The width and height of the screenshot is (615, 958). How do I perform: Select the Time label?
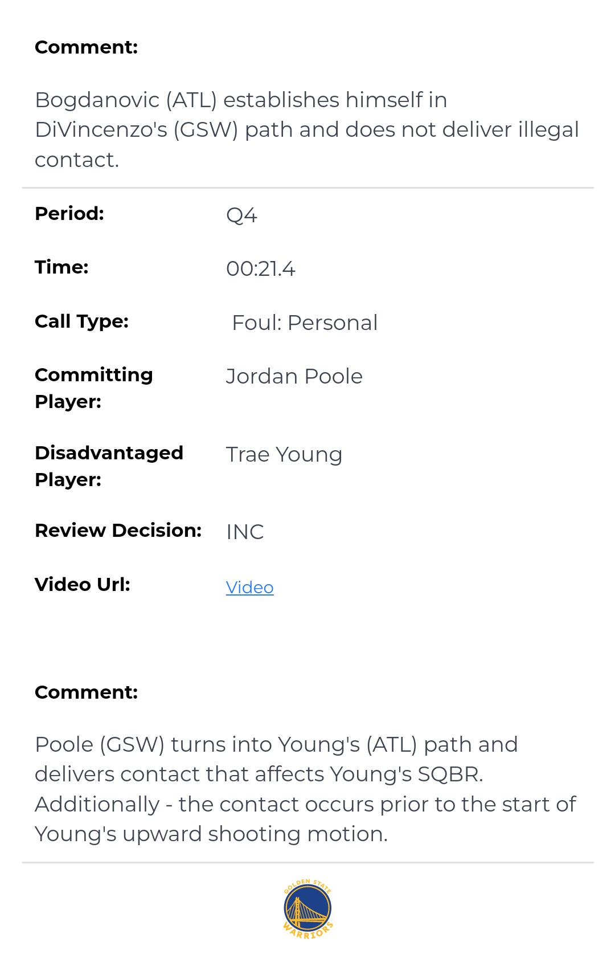coord(61,267)
